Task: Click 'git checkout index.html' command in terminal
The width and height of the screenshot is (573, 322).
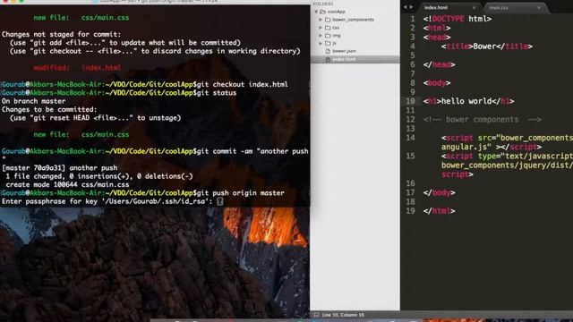Action: click(243, 84)
